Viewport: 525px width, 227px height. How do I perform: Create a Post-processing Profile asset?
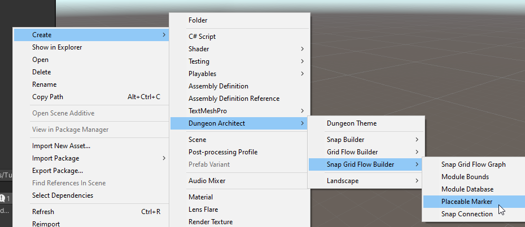point(222,152)
